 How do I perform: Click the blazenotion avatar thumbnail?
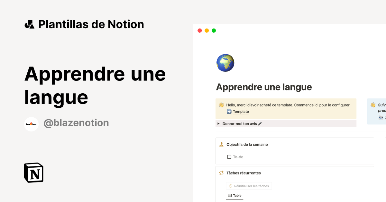[x=31, y=124]
